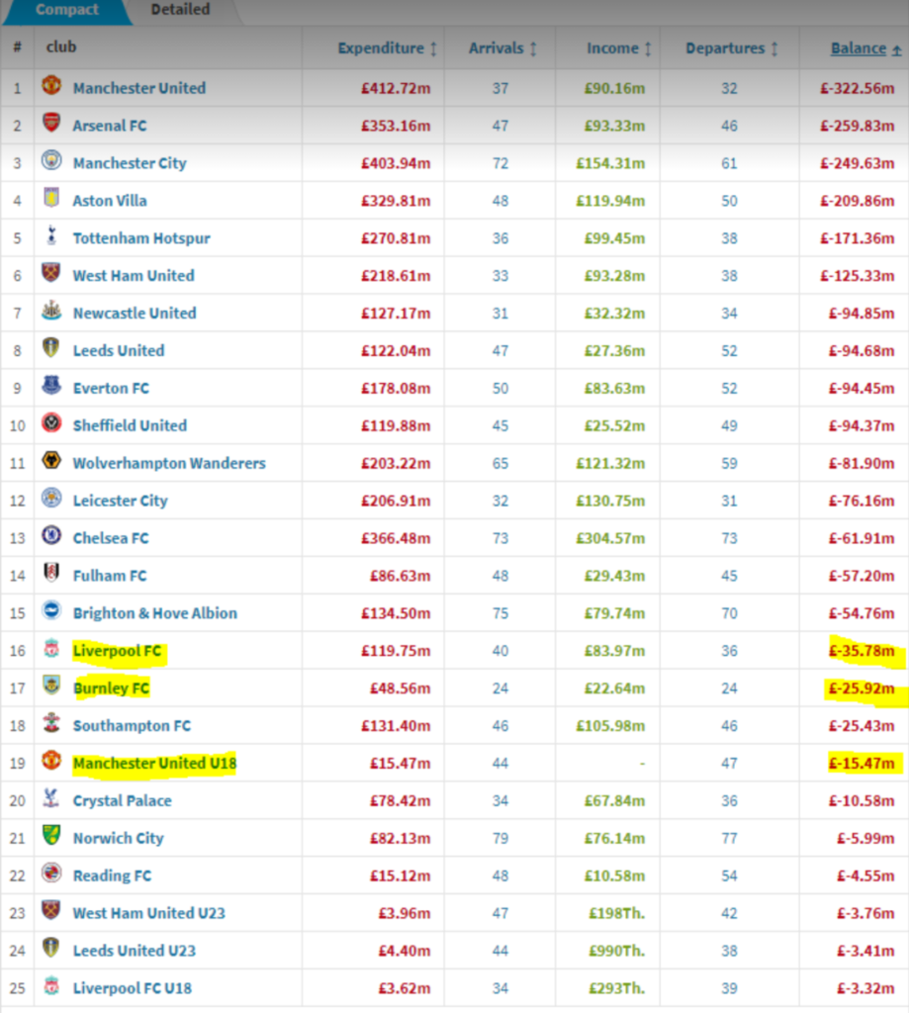909x1013 pixels.
Task: Switch to the Compact tab
Action: [67, 10]
